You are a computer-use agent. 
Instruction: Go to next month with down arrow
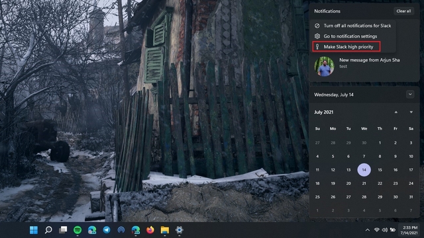pos(411,112)
